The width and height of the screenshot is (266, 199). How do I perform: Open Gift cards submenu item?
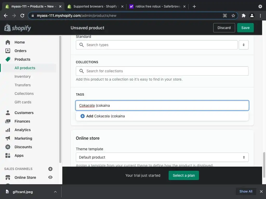(23, 102)
